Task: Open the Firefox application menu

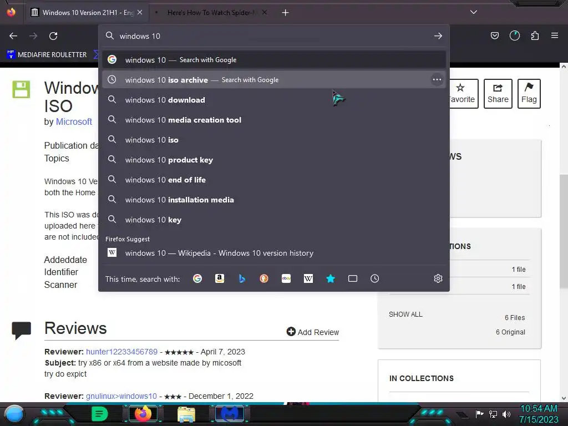Action: pos(554,35)
